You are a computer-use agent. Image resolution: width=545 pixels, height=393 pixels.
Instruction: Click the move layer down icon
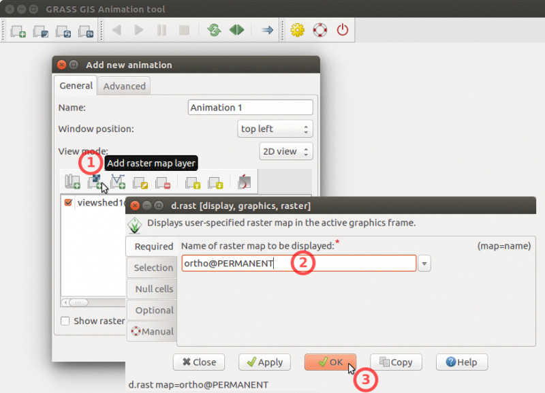[215, 182]
